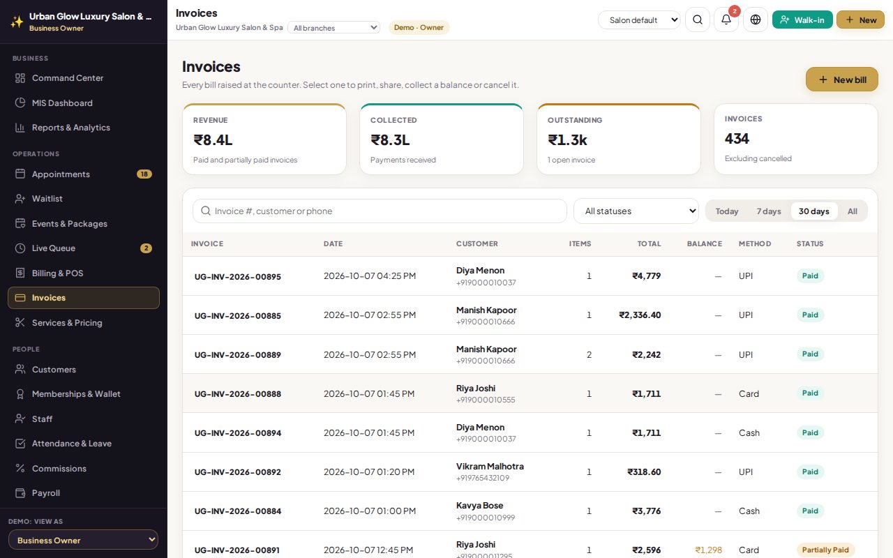Click the Partially Paid status badge

[x=825, y=550]
